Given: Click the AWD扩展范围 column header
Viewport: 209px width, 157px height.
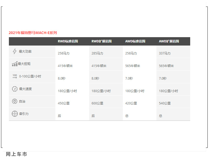Looking at the screenshot, I should coord(169,41).
